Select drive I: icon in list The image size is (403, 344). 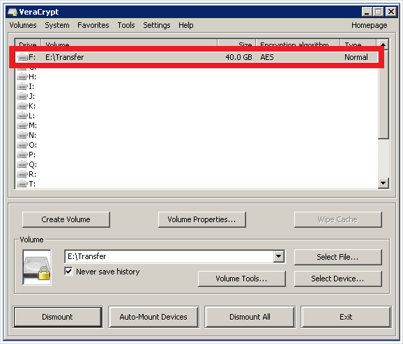click(x=22, y=86)
